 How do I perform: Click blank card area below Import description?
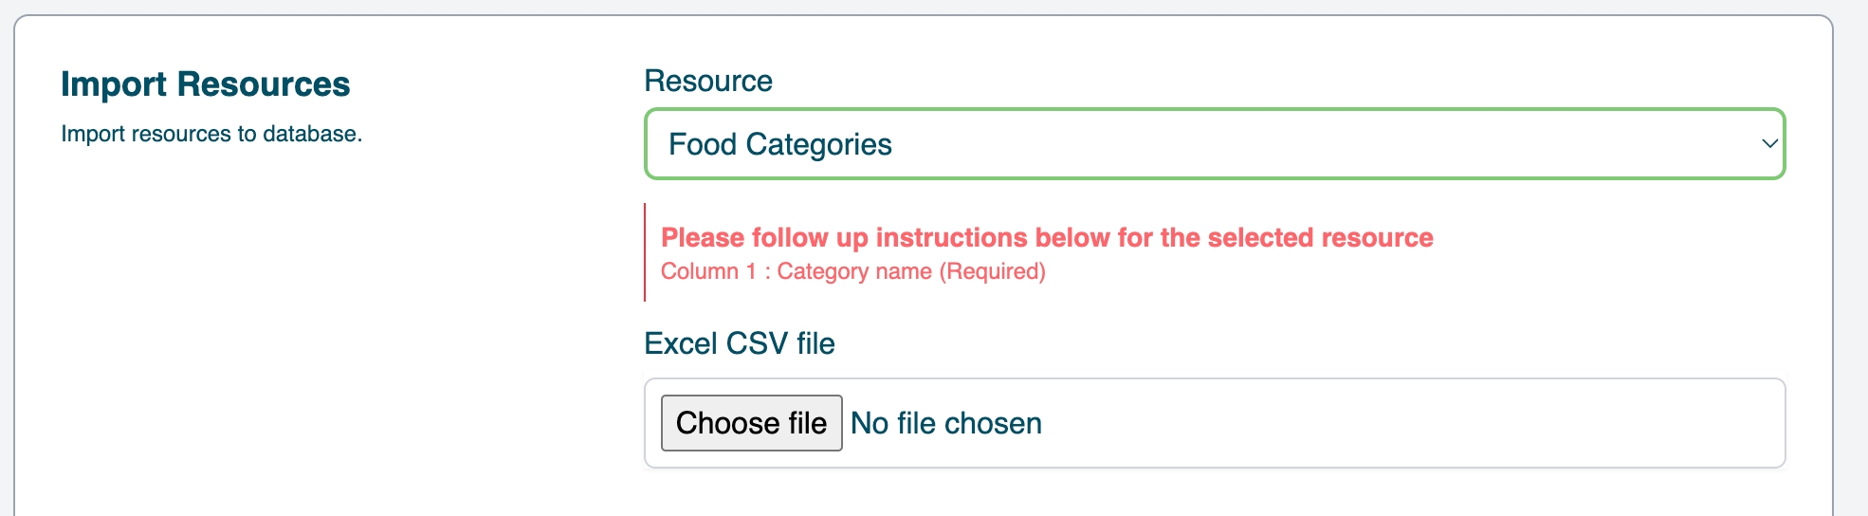(284, 332)
